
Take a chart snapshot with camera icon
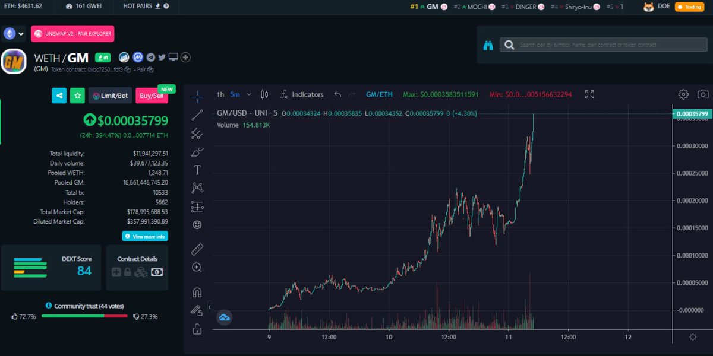(x=703, y=94)
